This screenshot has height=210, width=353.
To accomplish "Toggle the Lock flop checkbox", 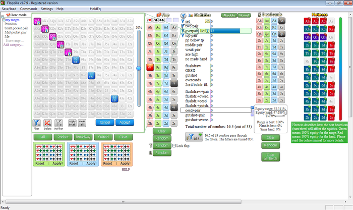I will (x=174, y=146).
